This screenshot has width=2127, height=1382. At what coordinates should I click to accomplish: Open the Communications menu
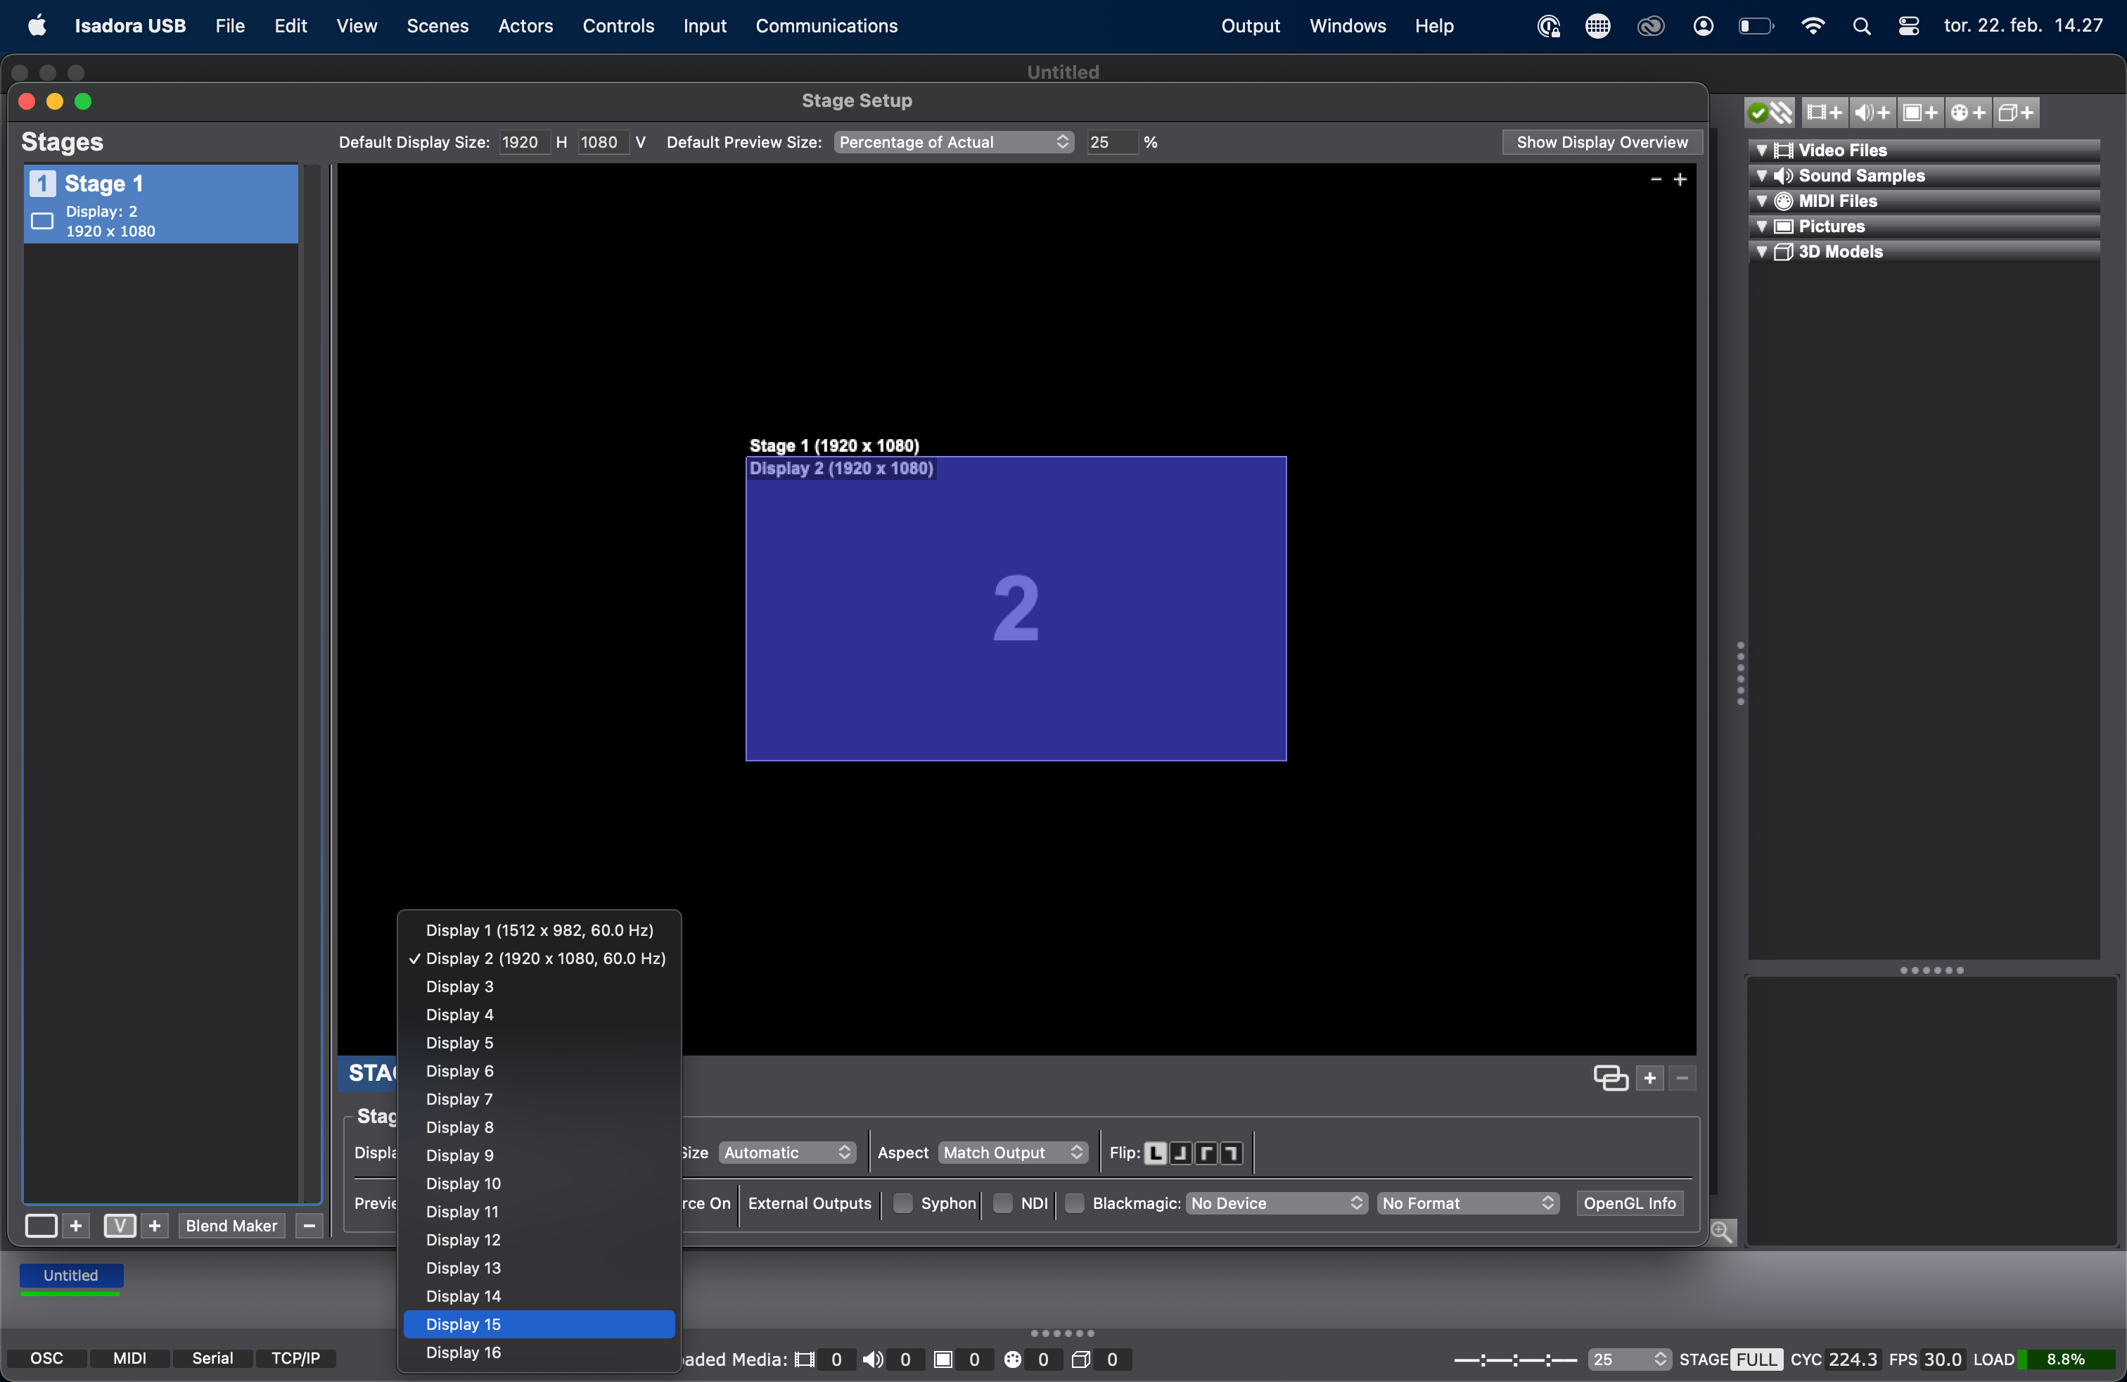point(826,26)
